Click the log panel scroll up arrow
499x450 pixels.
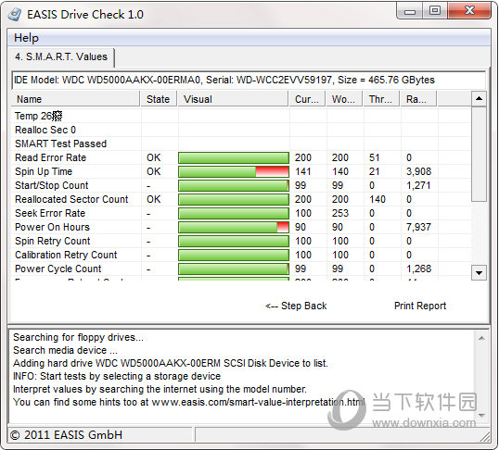click(x=481, y=338)
